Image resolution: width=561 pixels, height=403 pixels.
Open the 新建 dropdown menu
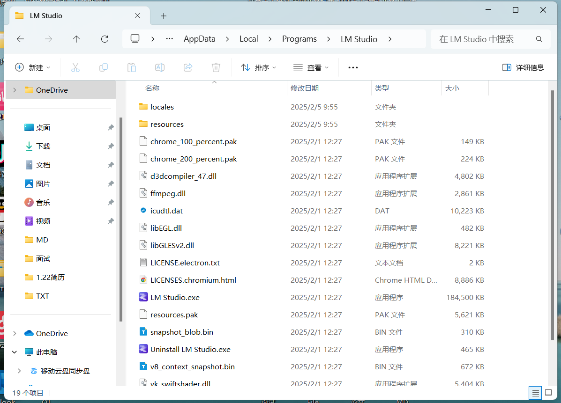[x=33, y=67]
